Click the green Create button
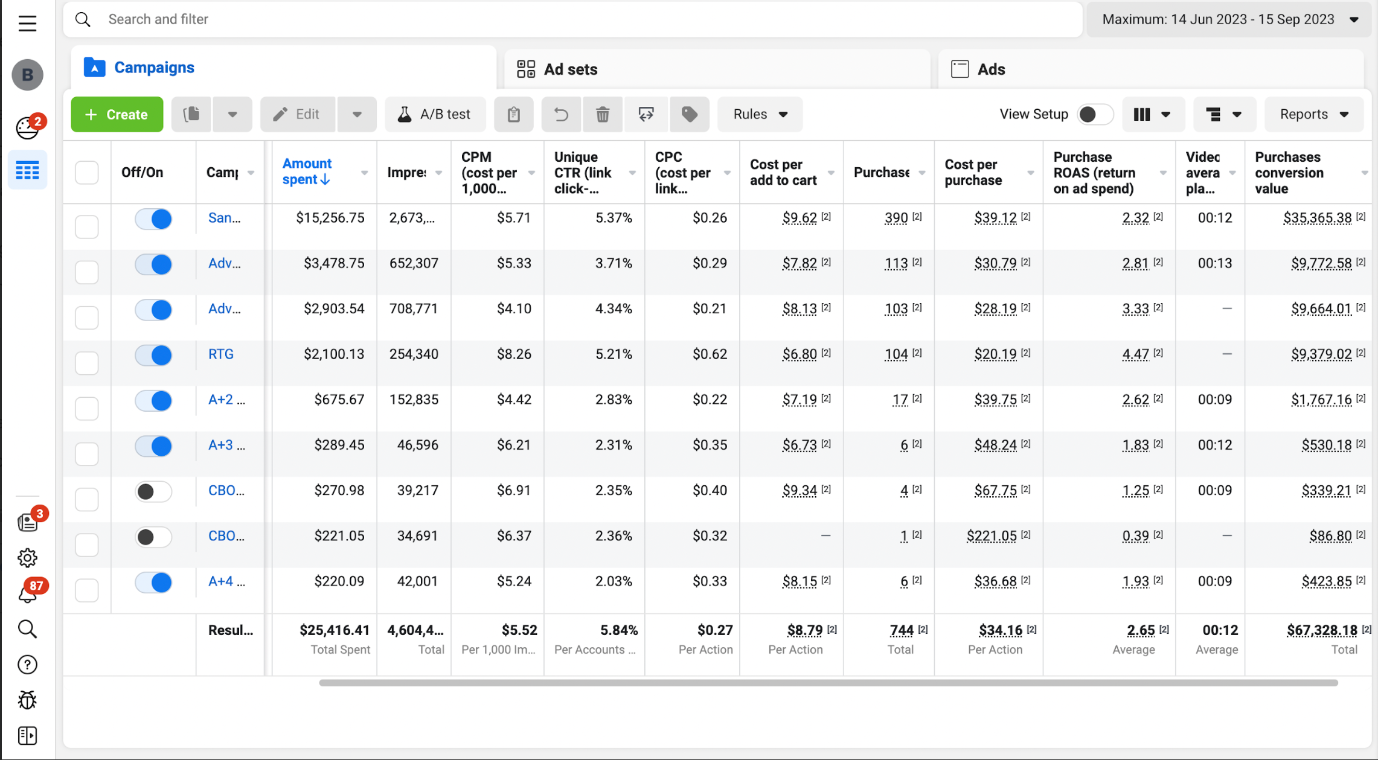Screen dimensions: 1378x760 (117, 114)
